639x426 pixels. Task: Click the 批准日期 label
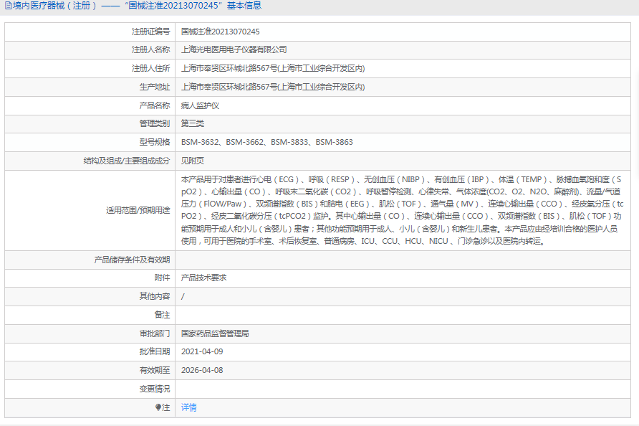pos(155,351)
